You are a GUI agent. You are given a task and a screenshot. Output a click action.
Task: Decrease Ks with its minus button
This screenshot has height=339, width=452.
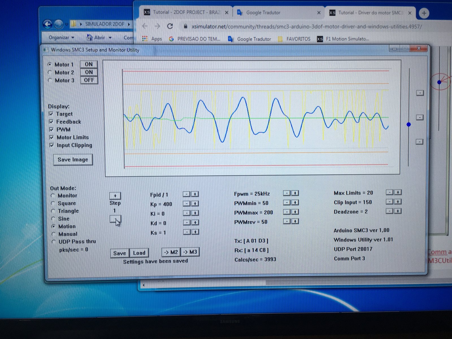187,232
